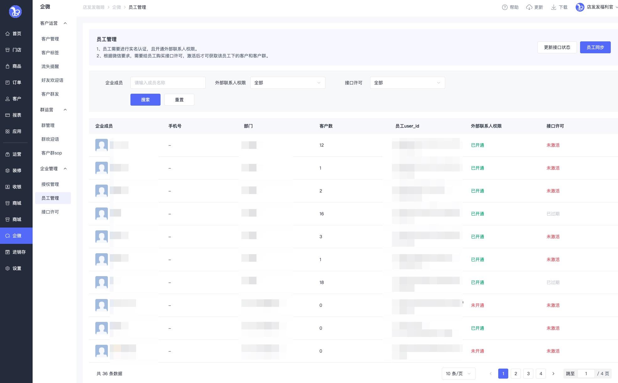Open 接口许可 in the 企业管理 submenu

(50, 212)
